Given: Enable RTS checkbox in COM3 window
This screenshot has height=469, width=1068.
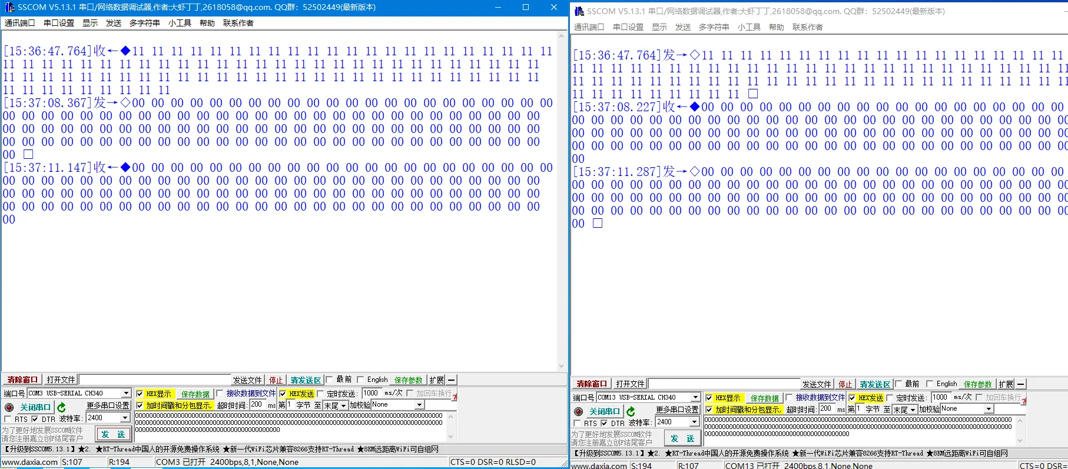Looking at the screenshot, I should 8,419.
